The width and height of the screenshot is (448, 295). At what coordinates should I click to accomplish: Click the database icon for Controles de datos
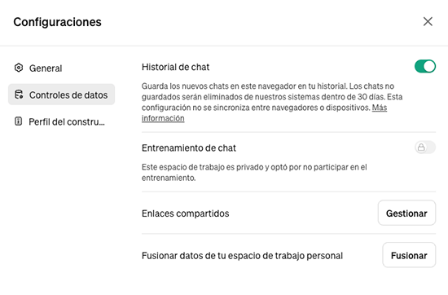point(19,95)
